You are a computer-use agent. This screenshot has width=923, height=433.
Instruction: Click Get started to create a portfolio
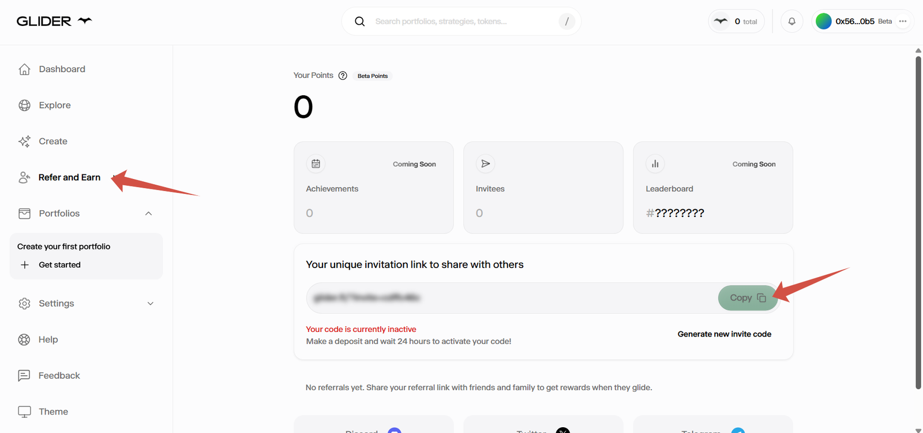pyautogui.click(x=59, y=265)
